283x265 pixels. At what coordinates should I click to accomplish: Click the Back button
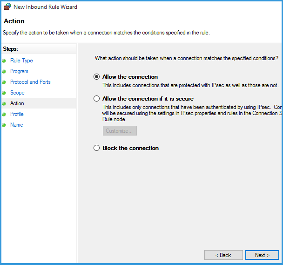(x=223, y=255)
